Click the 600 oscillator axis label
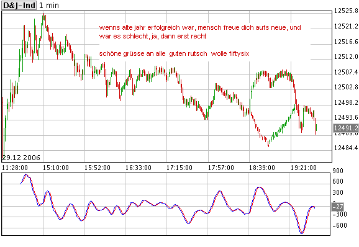Image resolution: width=359 pixels, height=247 pixels. coord(338,181)
